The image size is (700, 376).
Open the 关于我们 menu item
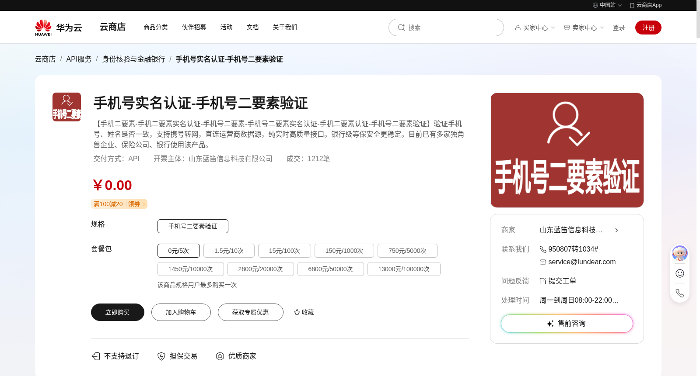click(x=285, y=27)
